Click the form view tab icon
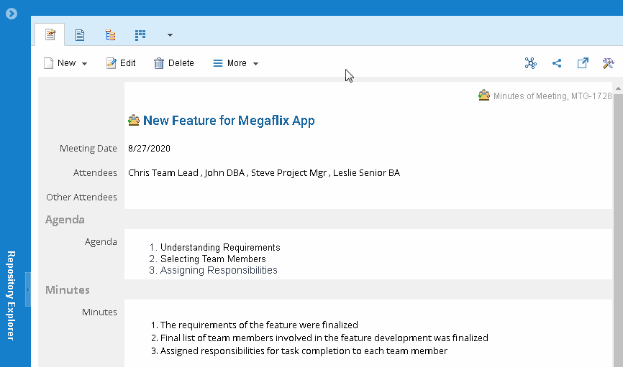Screen dimensions: 623x367 [x=50, y=34]
